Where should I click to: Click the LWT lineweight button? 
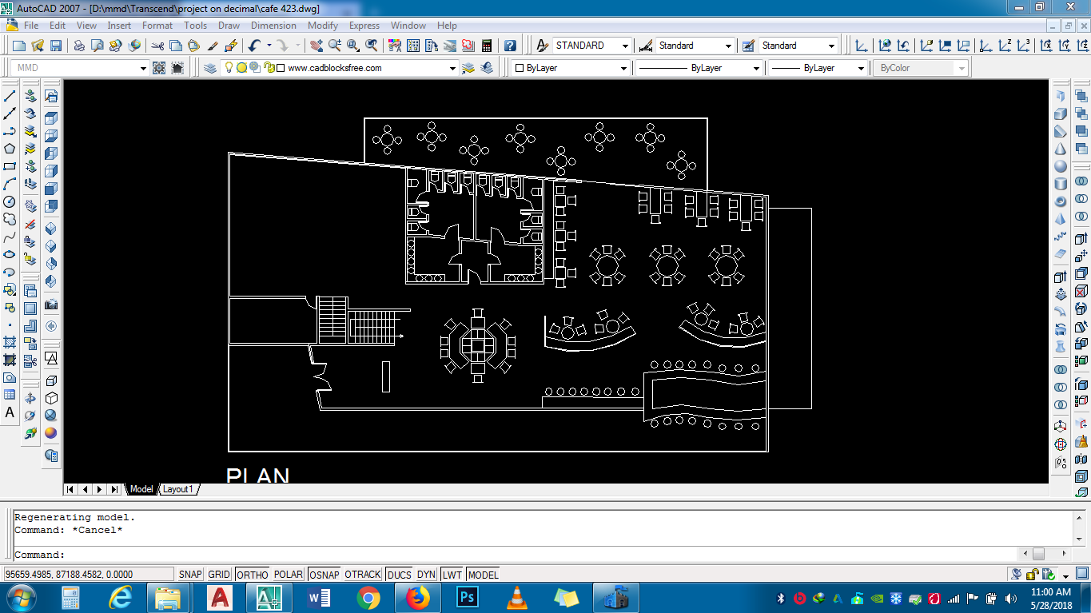click(452, 575)
